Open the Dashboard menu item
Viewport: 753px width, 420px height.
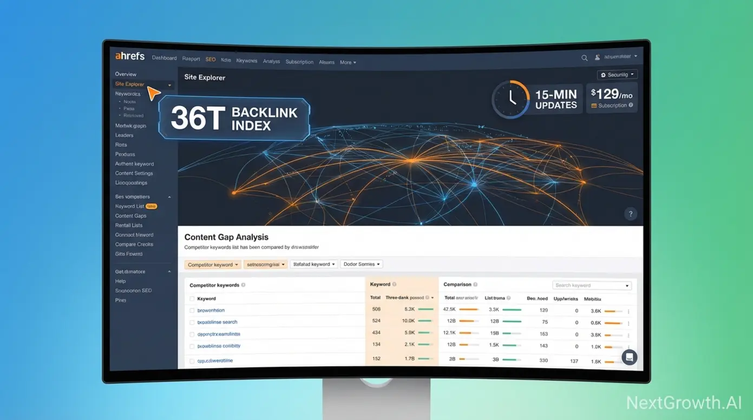pos(164,58)
